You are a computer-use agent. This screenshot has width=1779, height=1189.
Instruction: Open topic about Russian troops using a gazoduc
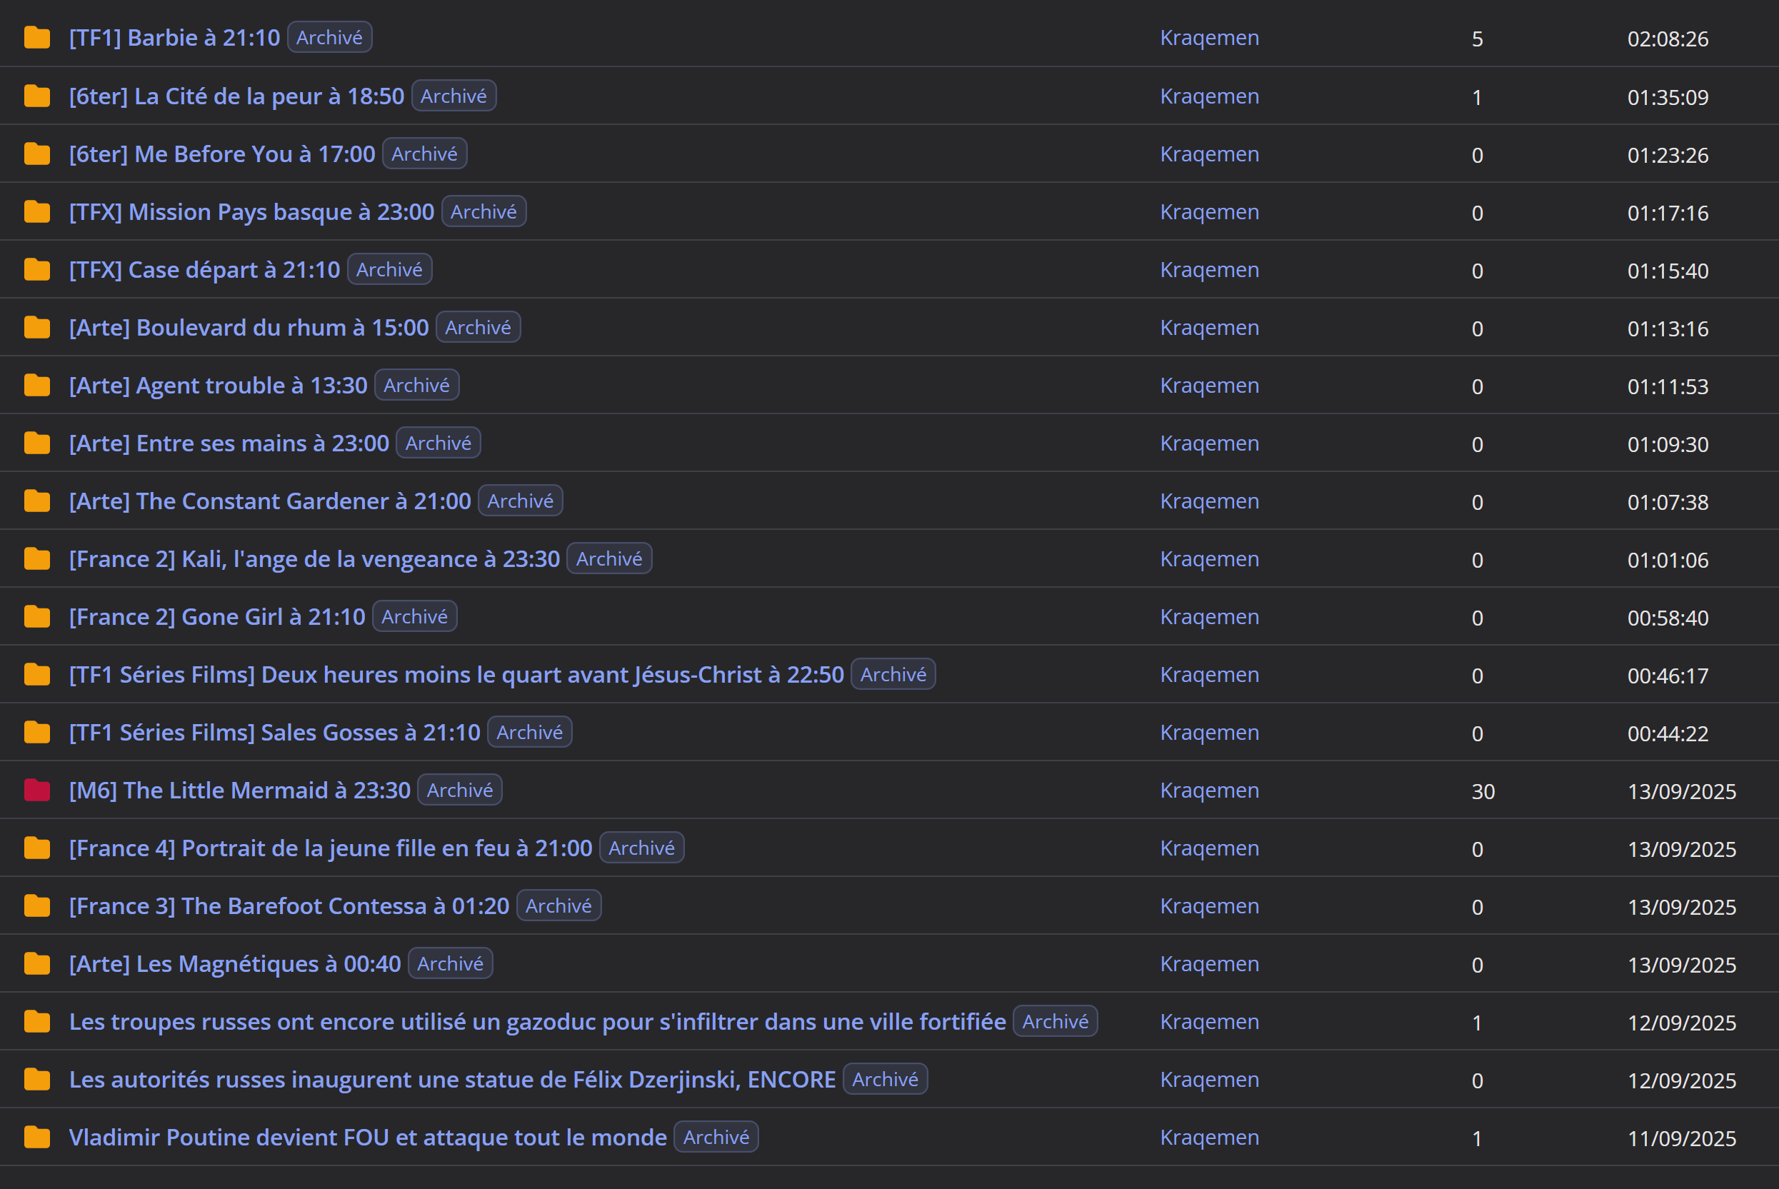pos(537,1021)
